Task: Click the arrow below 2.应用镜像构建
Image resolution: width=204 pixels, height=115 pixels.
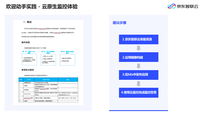Action: click(139, 66)
